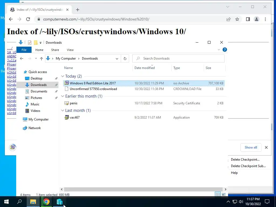Sort by the Name column header

pyautogui.click(x=68, y=68)
